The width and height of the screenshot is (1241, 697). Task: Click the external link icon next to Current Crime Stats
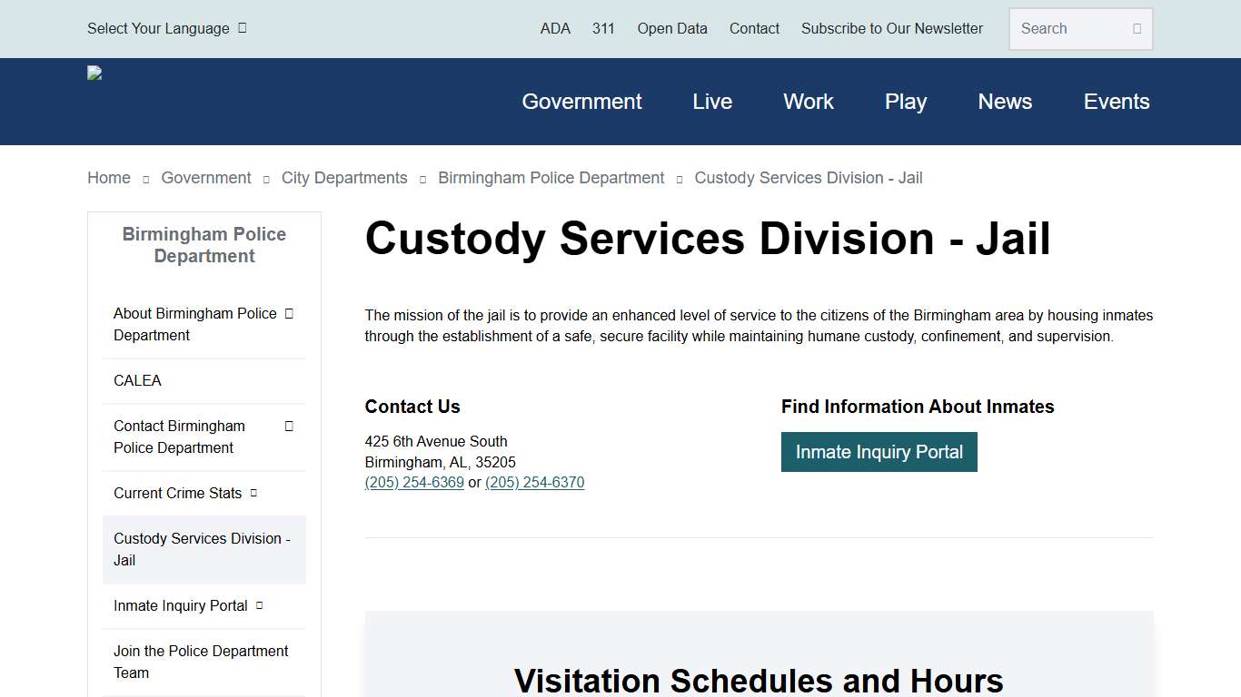[255, 493]
